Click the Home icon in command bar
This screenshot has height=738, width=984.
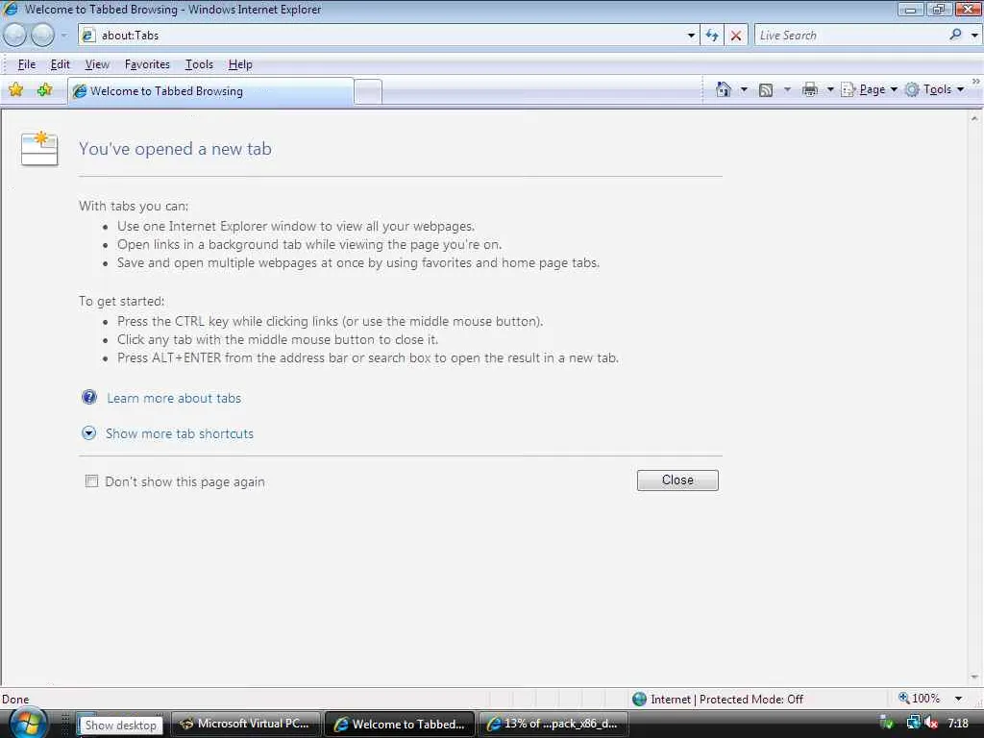[723, 89]
